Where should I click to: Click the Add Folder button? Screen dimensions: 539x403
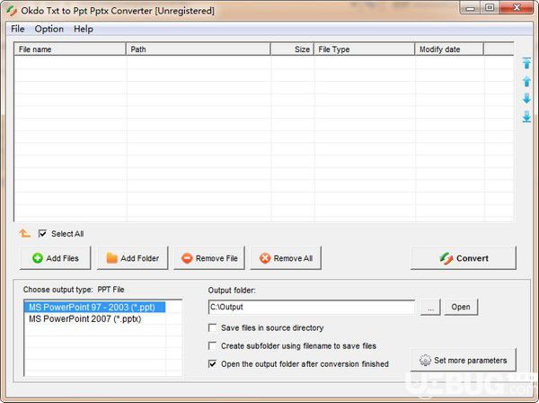click(132, 258)
